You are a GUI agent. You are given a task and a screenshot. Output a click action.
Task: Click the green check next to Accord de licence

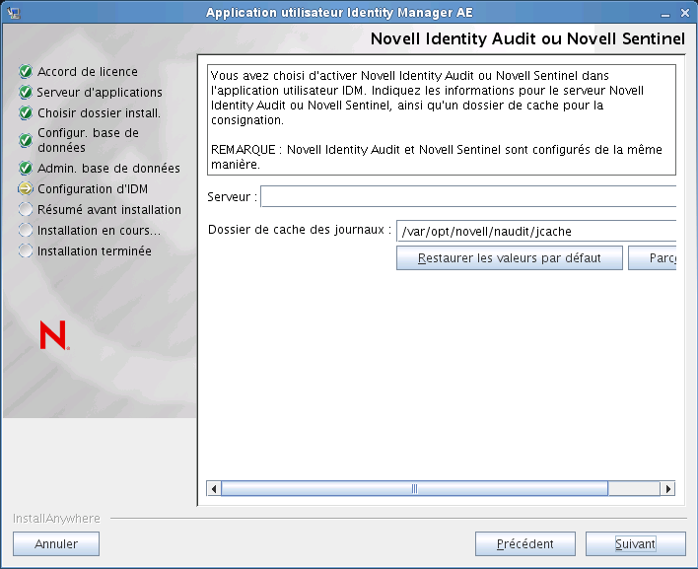point(26,71)
